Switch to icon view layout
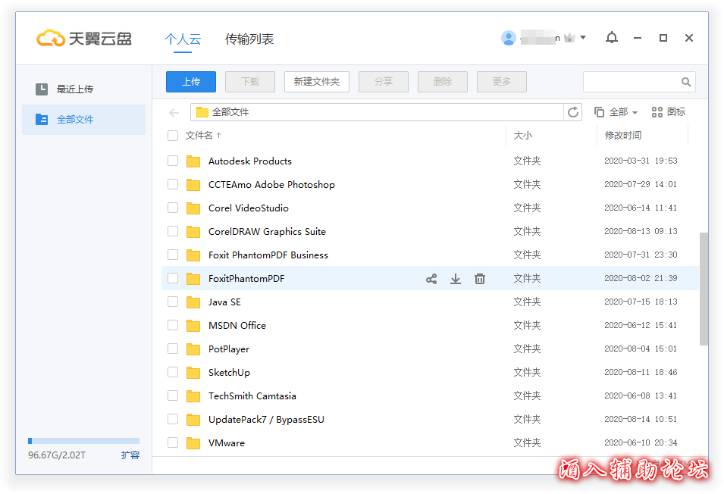 pyautogui.click(x=668, y=112)
